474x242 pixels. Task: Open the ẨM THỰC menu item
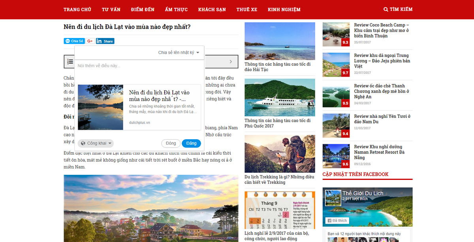pyautogui.click(x=177, y=9)
